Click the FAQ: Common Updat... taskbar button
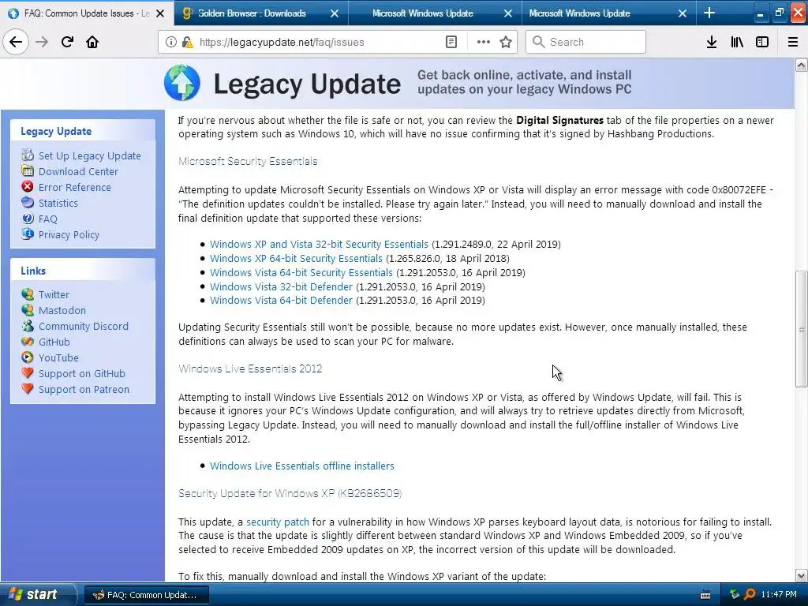The width and height of the screenshot is (808, 606). coord(146,595)
